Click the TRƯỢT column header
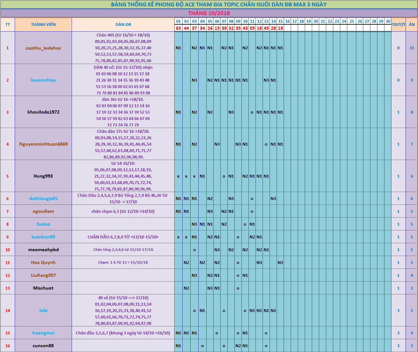The image size is (418, 352). pos(398,25)
